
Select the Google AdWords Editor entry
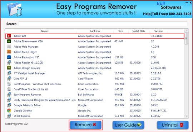point(27,105)
